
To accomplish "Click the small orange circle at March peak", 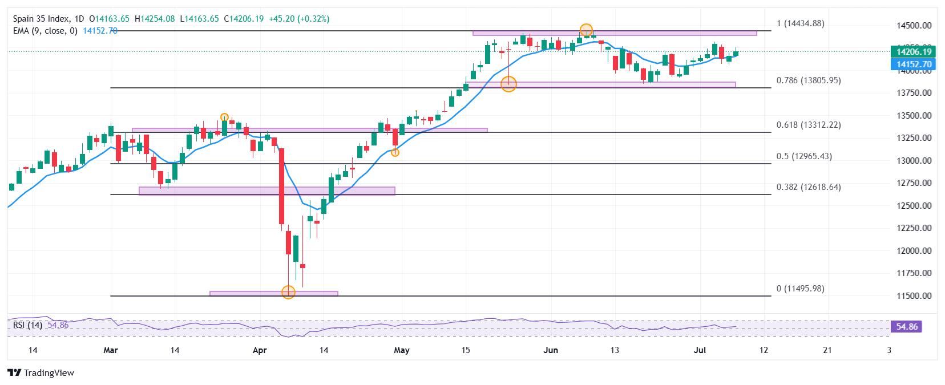I will pyautogui.click(x=225, y=117).
